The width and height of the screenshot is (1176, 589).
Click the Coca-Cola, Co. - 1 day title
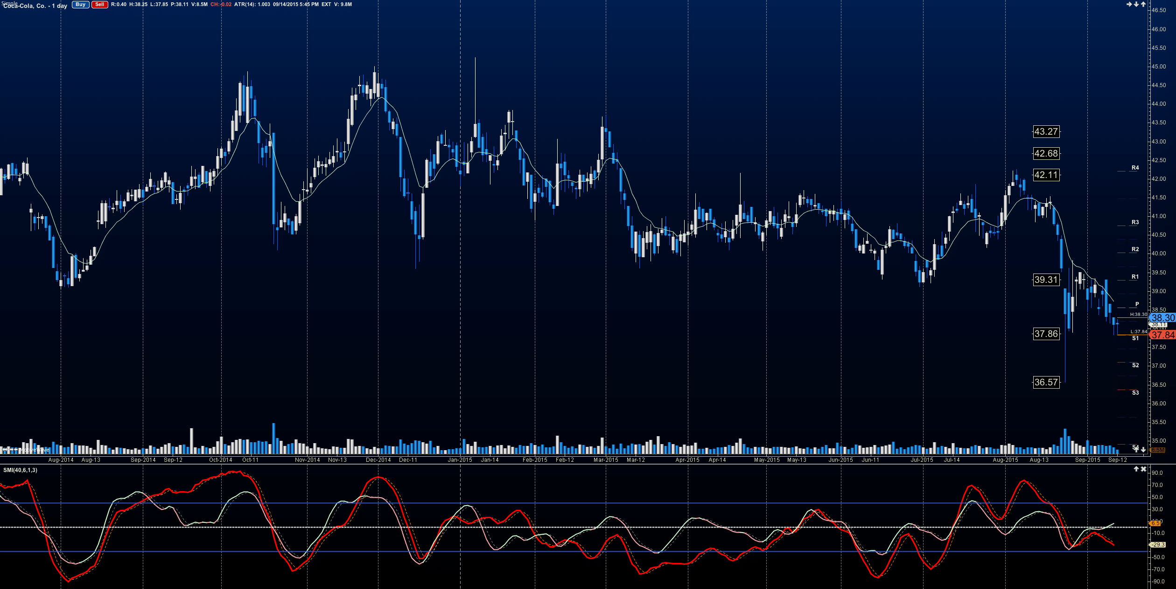pyautogui.click(x=35, y=6)
